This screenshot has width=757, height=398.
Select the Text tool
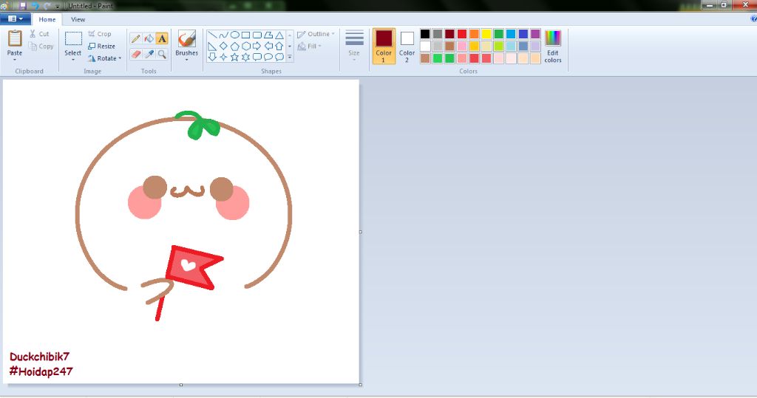click(162, 39)
